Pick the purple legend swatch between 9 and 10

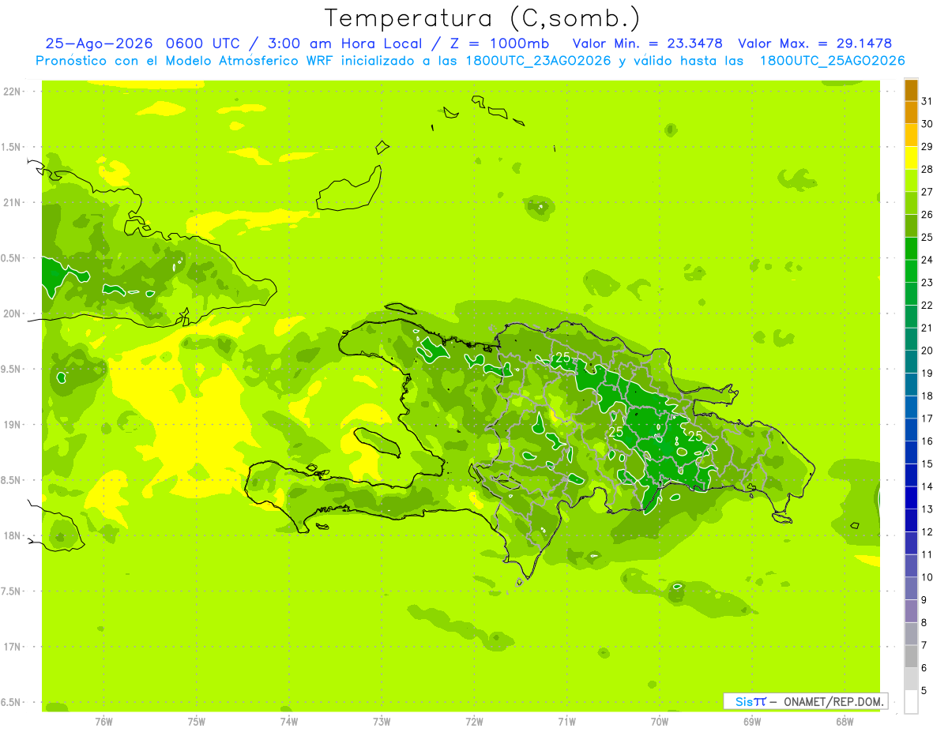point(912,589)
